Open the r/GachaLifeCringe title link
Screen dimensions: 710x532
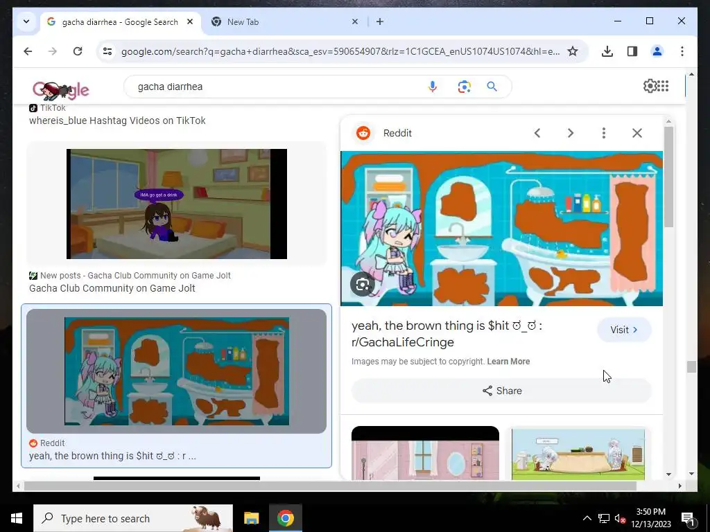pyautogui.click(x=447, y=334)
